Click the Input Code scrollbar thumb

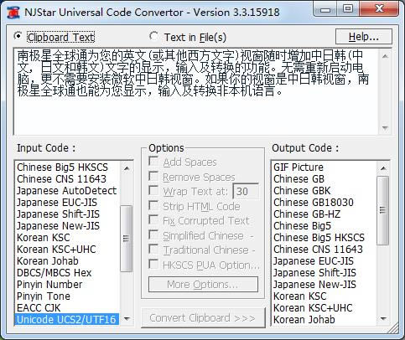point(126,239)
